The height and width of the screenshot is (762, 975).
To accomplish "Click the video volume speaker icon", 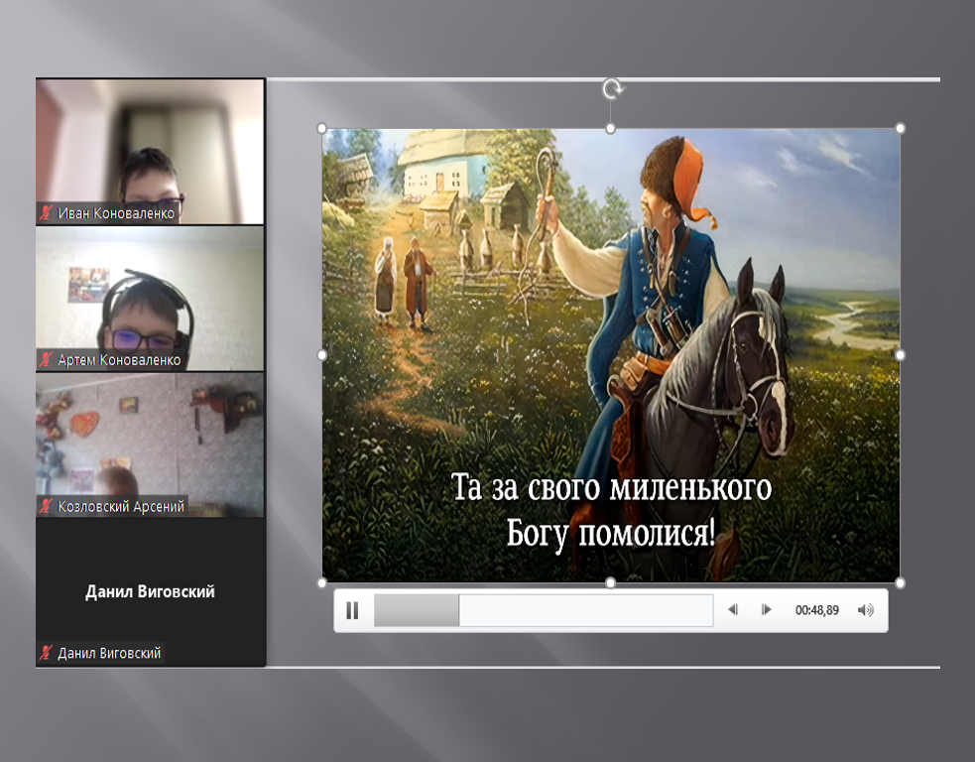I will tap(866, 610).
